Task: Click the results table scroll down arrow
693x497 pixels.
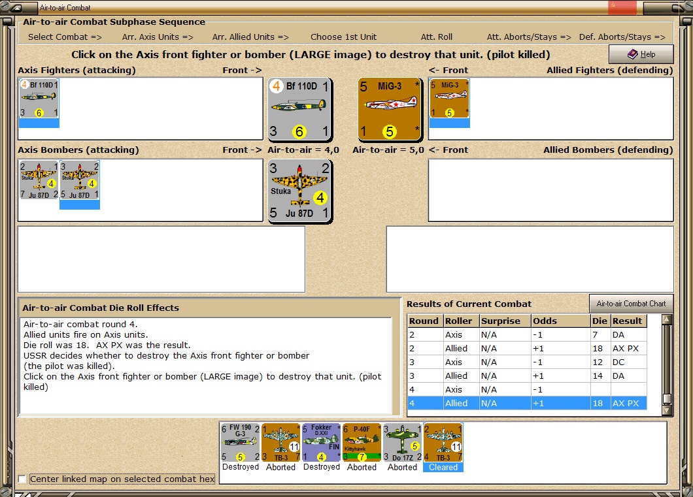Action: tap(667, 410)
